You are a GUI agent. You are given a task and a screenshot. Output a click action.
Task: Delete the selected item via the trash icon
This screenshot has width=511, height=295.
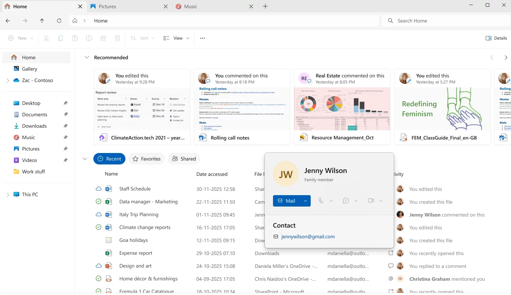[118, 38]
